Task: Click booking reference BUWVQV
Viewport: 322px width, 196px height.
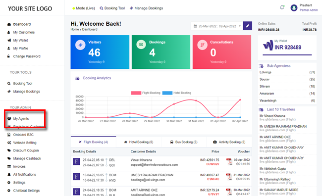Action: click(213, 164)
